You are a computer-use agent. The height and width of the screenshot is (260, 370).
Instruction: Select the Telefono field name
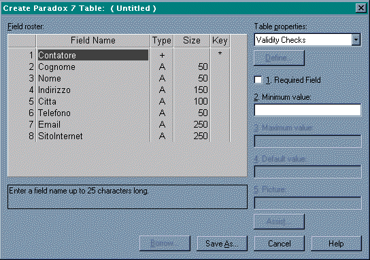93,113
